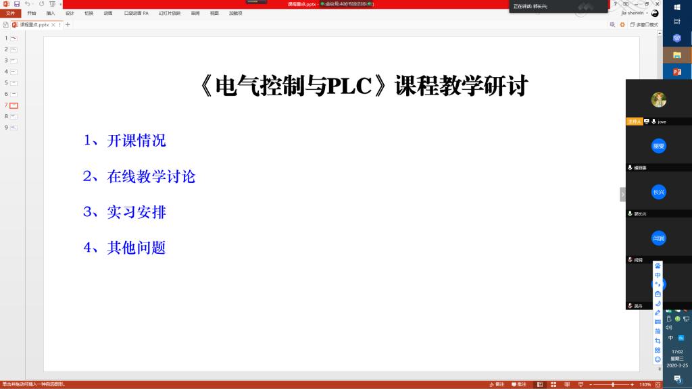The height and width of the screenshot is (389, 692).
Task: Add a new document tab with plus
Action: [x=68, y=24]
